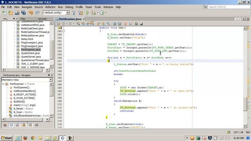Jump to Next Bookmark icon
The height and width of the screenshot is (141, 251).
pyautogui.click(x=103, y=23)
